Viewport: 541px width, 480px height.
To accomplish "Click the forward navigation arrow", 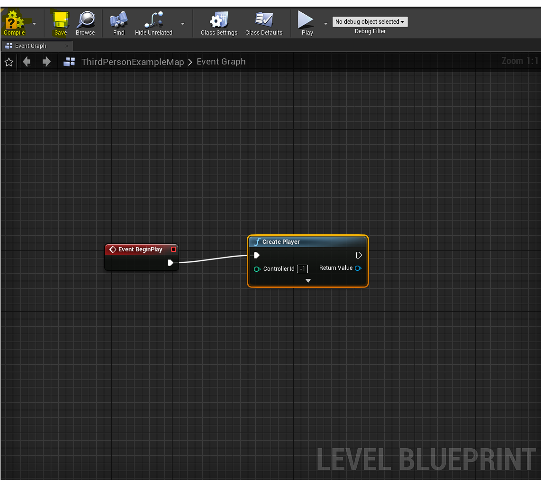I will pos(45,62).
